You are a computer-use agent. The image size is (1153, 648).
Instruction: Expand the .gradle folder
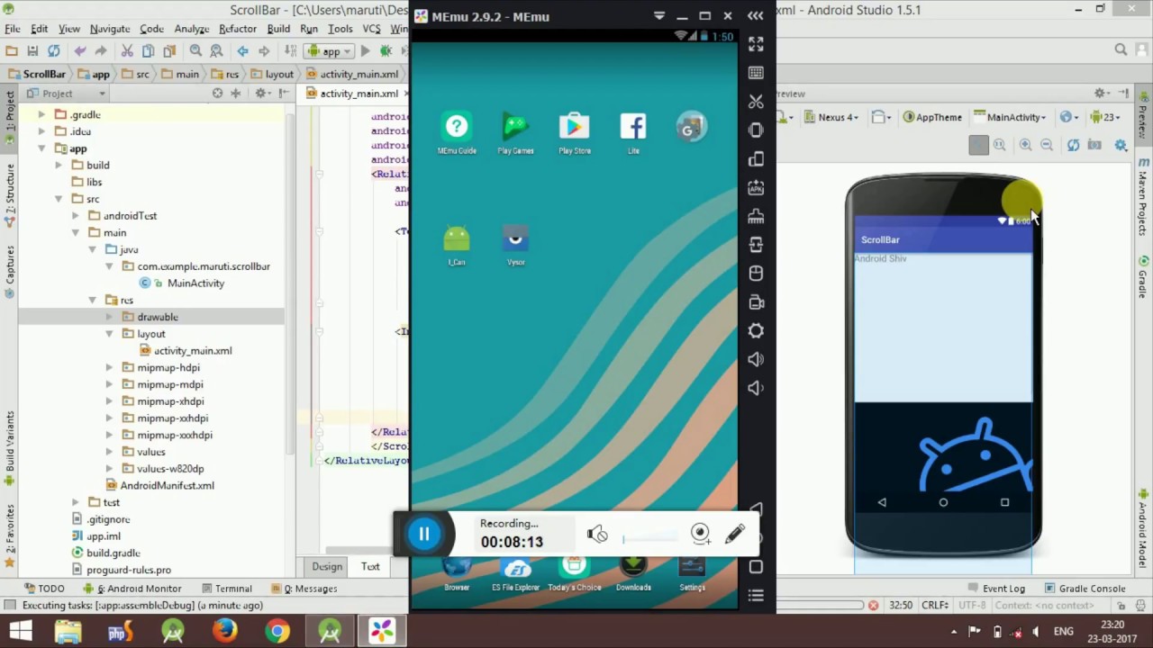tap(41, 114)
